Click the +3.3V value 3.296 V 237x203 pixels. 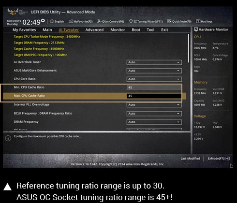coord(199,139)
